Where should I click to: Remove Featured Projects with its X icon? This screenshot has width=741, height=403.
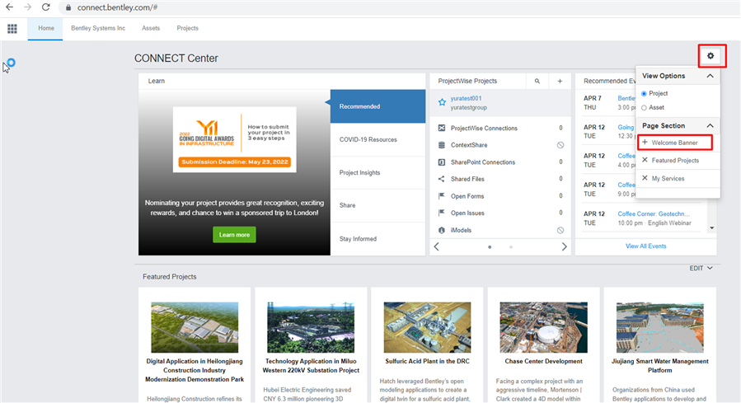pos(645,160)
